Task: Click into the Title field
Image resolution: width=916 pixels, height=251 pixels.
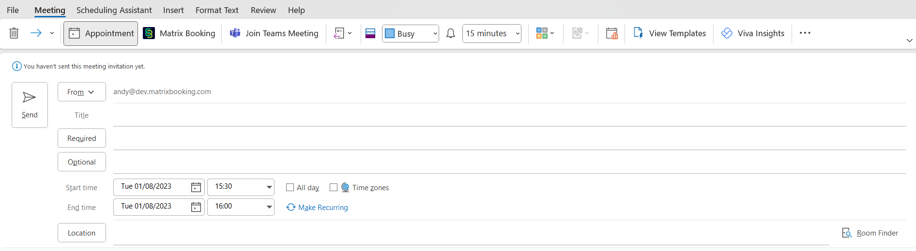Action: 508,115
